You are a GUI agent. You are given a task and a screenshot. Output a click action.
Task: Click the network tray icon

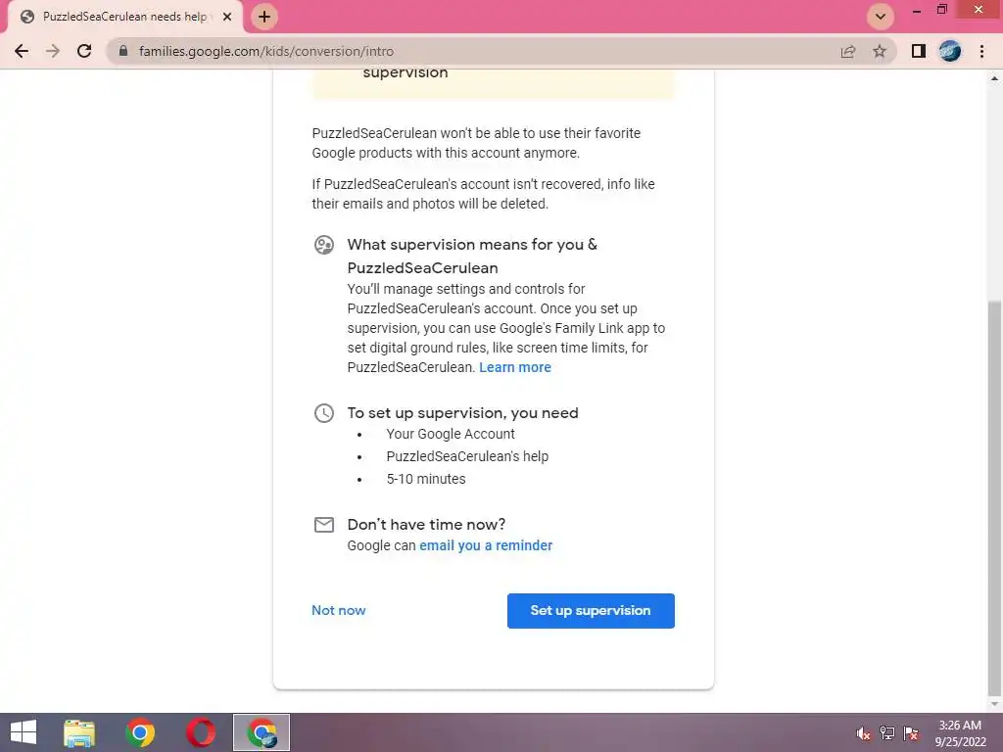pos(887,732)
